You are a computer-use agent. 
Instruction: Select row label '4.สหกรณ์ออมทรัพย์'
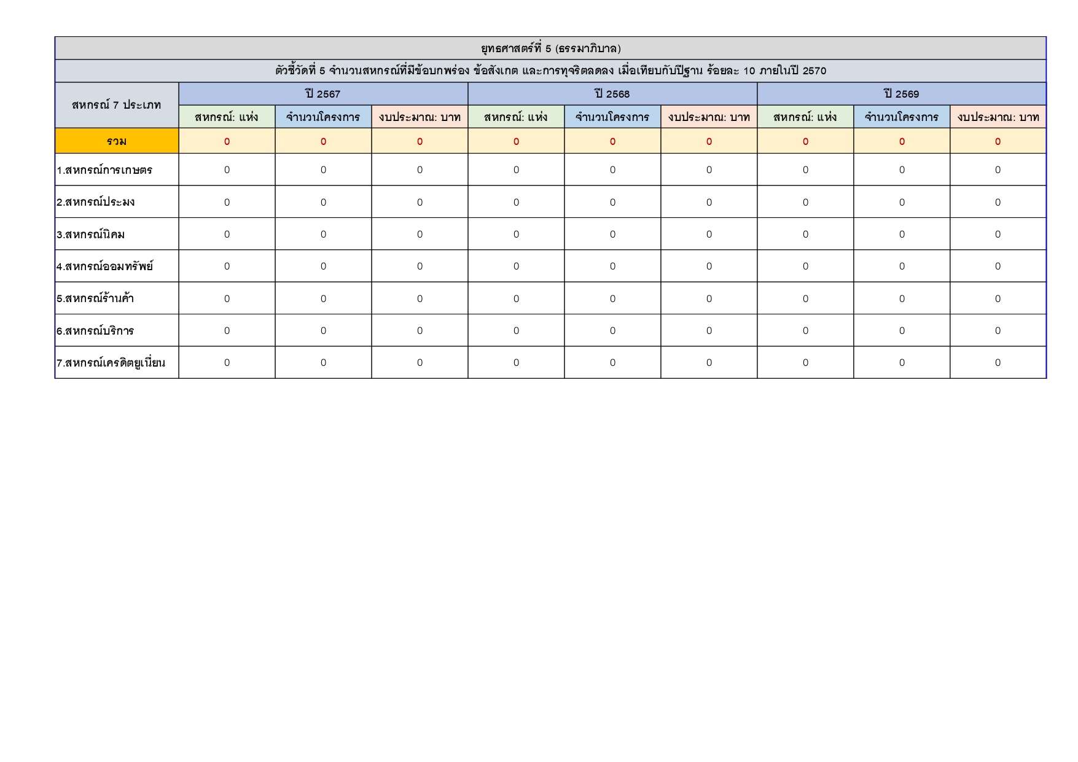tap(117, 266)
